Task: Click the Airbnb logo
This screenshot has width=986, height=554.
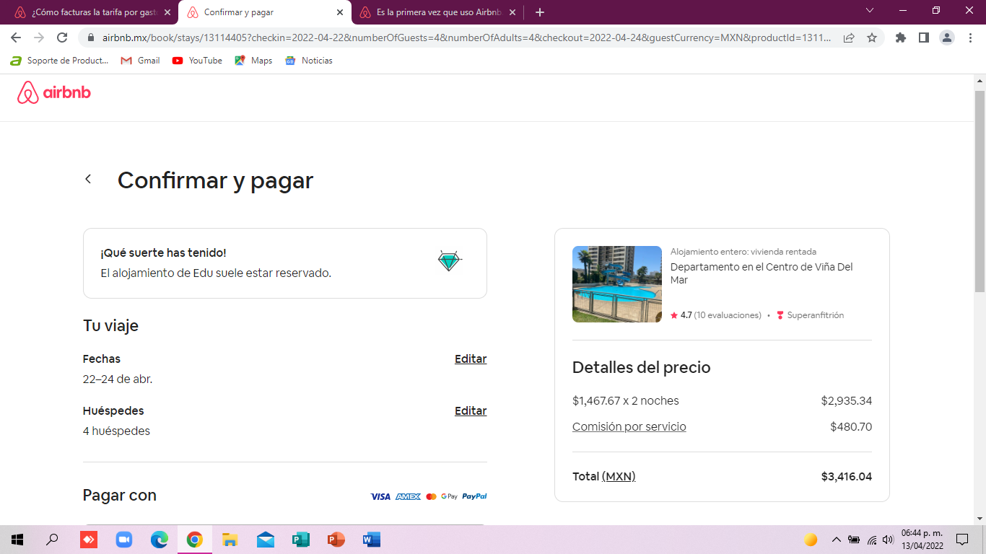Action: coord(54,92)
